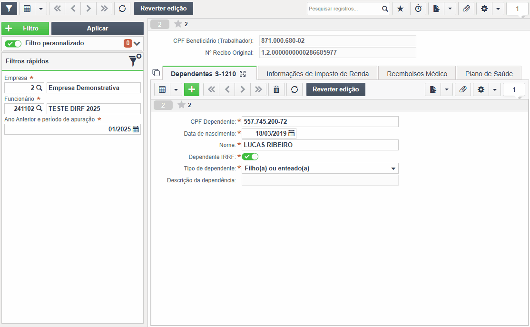Switch to Informações de Imposto de Renda tab

(x=317, y=74)
